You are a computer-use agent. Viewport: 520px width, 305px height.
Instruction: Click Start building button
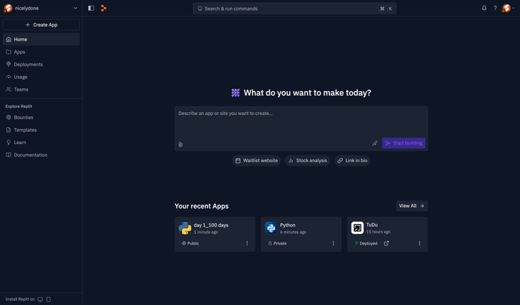[x=403, y=143]
